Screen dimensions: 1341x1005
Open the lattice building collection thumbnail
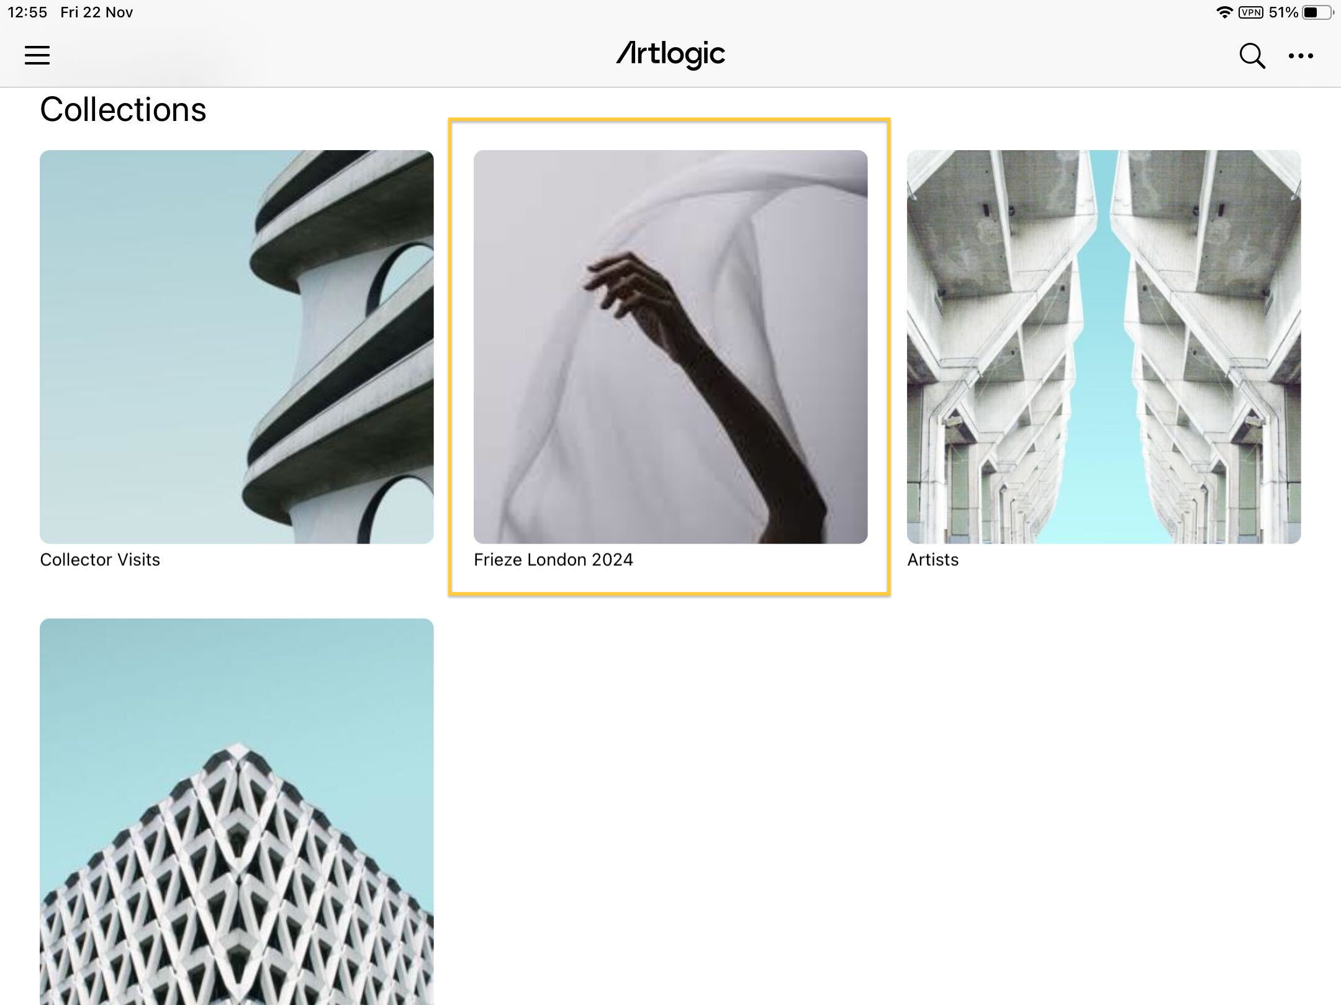tap(237, 811)
